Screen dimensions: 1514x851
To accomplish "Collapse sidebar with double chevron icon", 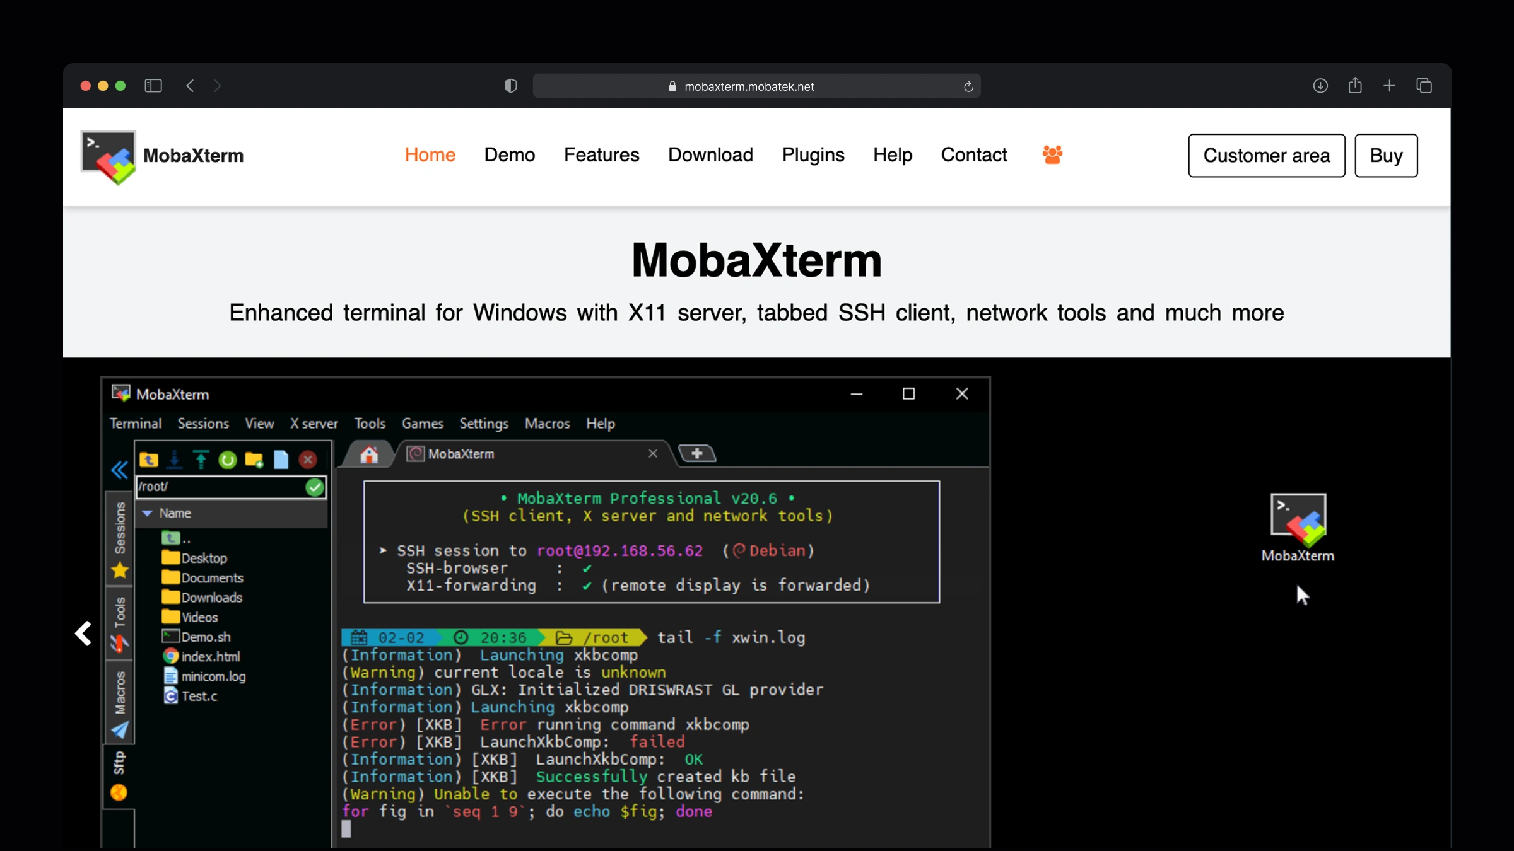I will pos(119,470).
